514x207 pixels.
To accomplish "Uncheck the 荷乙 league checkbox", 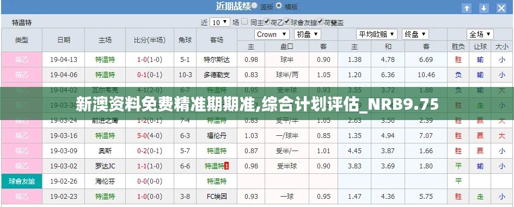I will 267,22.
